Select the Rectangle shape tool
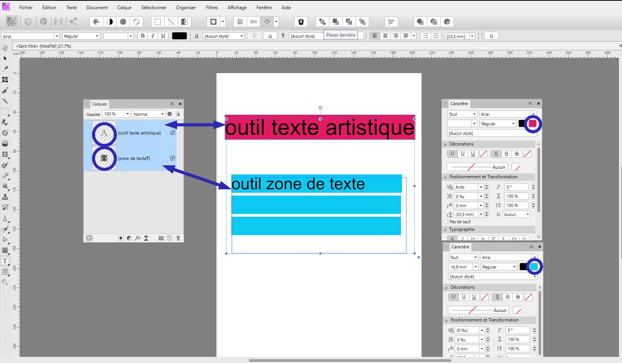This screenshot has height=363, width=622. (x=5, y=250)
